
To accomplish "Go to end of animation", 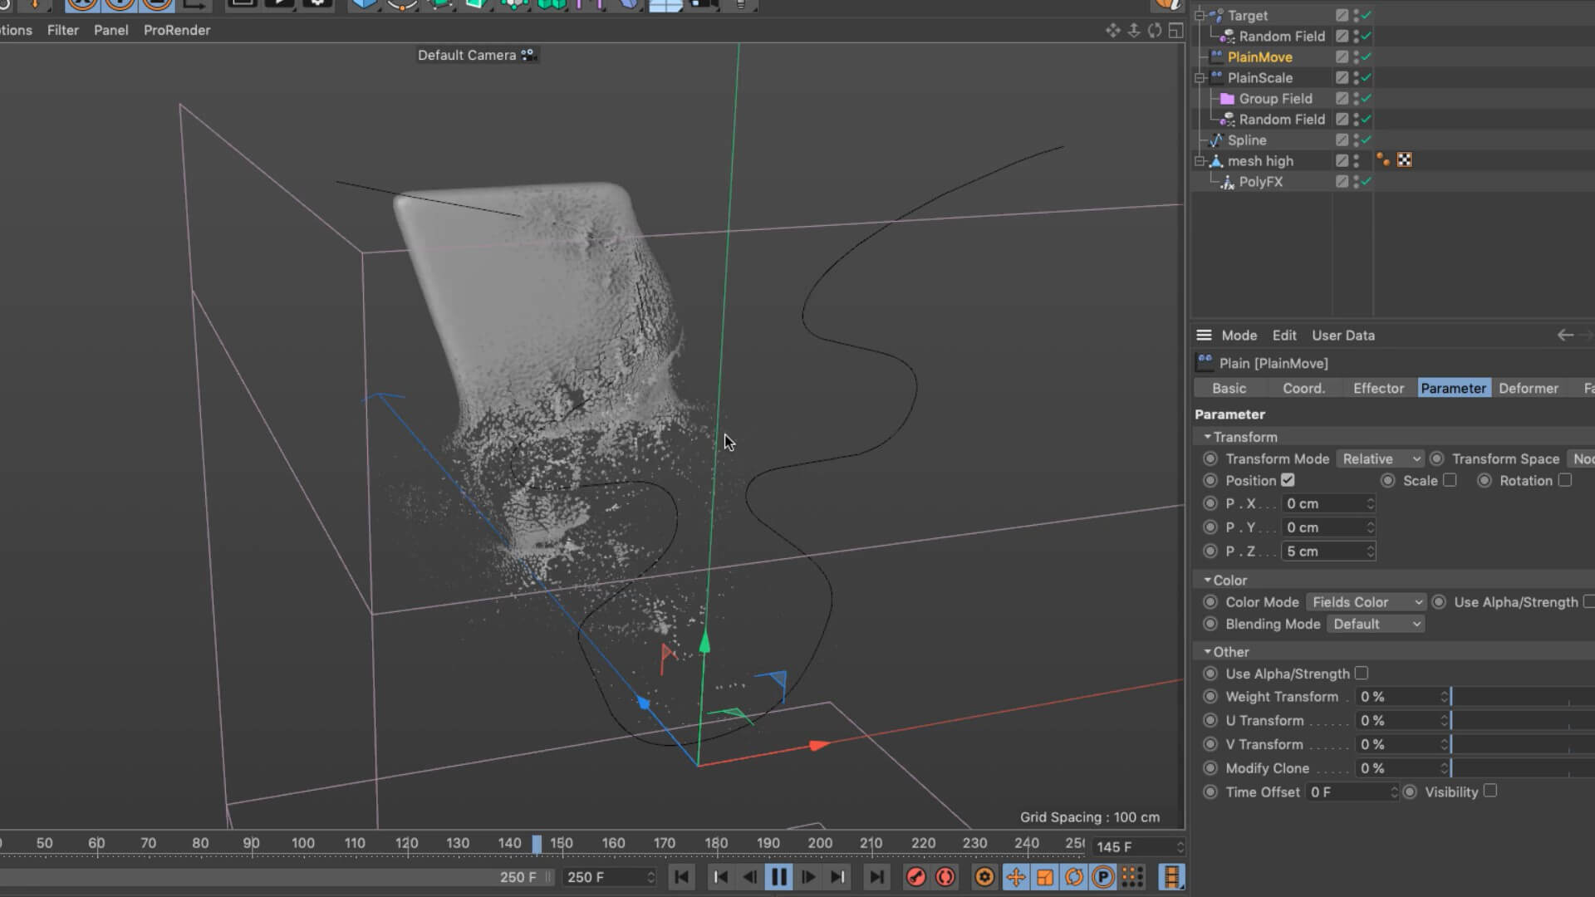I will tap(876, 877).
